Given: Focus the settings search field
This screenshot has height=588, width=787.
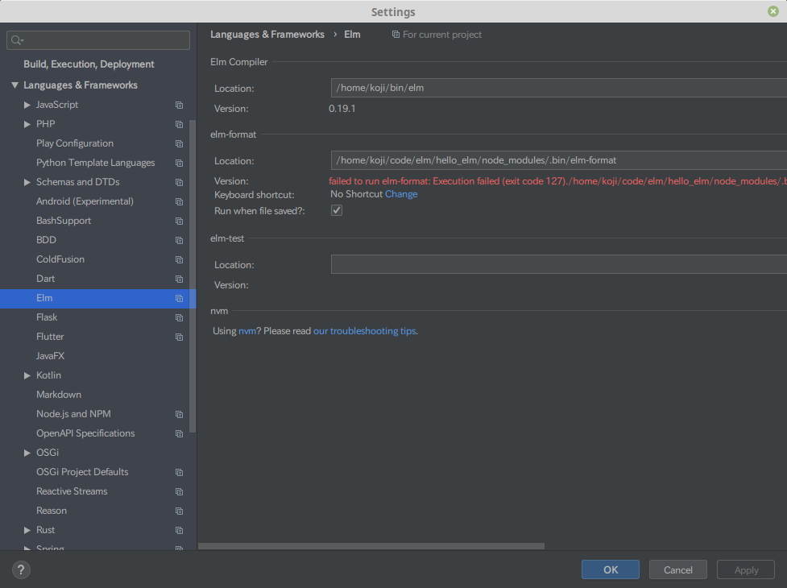Looking at the screenshot, I should [x=98, y=40].
